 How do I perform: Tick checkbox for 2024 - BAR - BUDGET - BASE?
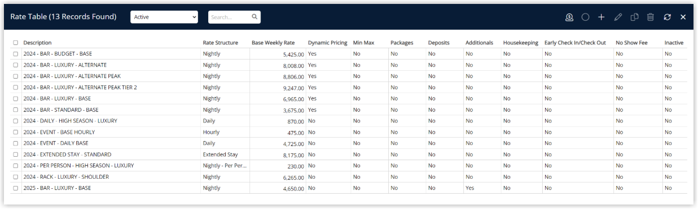(x=16, y=54)
